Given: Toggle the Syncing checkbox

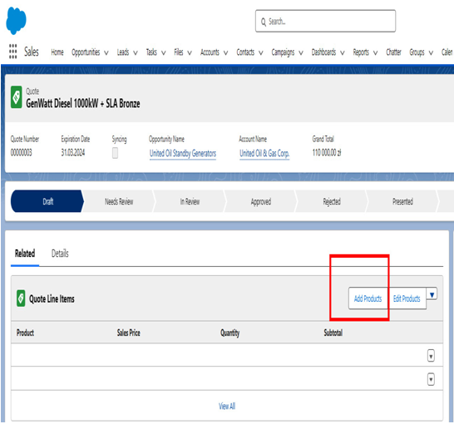Looking at the screenshot, I should [115, 153].
